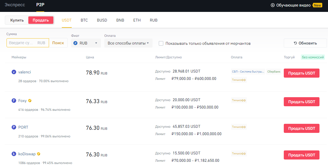Open the Фиат RUB currency dropdown
The width and height of the screenshot is (328, 168).
click(86, 43)
